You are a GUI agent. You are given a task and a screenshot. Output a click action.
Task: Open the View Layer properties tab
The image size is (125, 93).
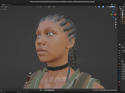[x=119, y=56]
